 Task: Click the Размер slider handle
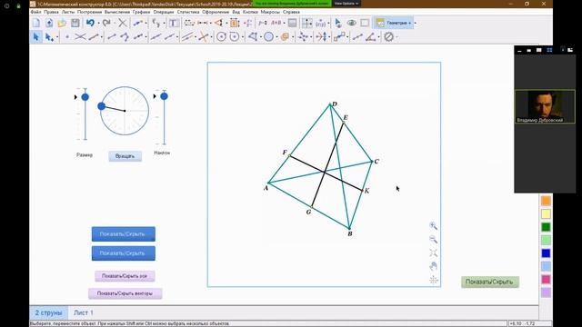click(85, 97)
